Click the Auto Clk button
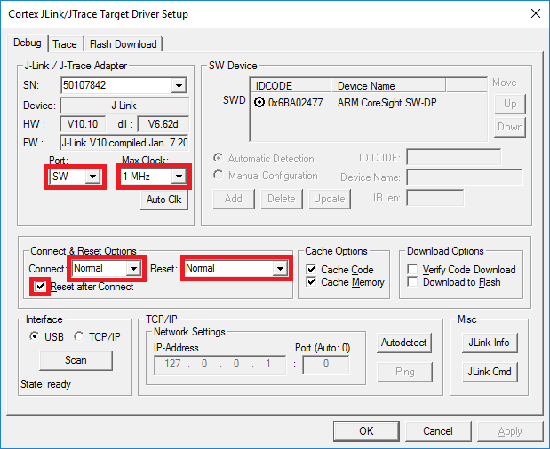The width and height of the screenshot is (550, 449). (163, 200)
